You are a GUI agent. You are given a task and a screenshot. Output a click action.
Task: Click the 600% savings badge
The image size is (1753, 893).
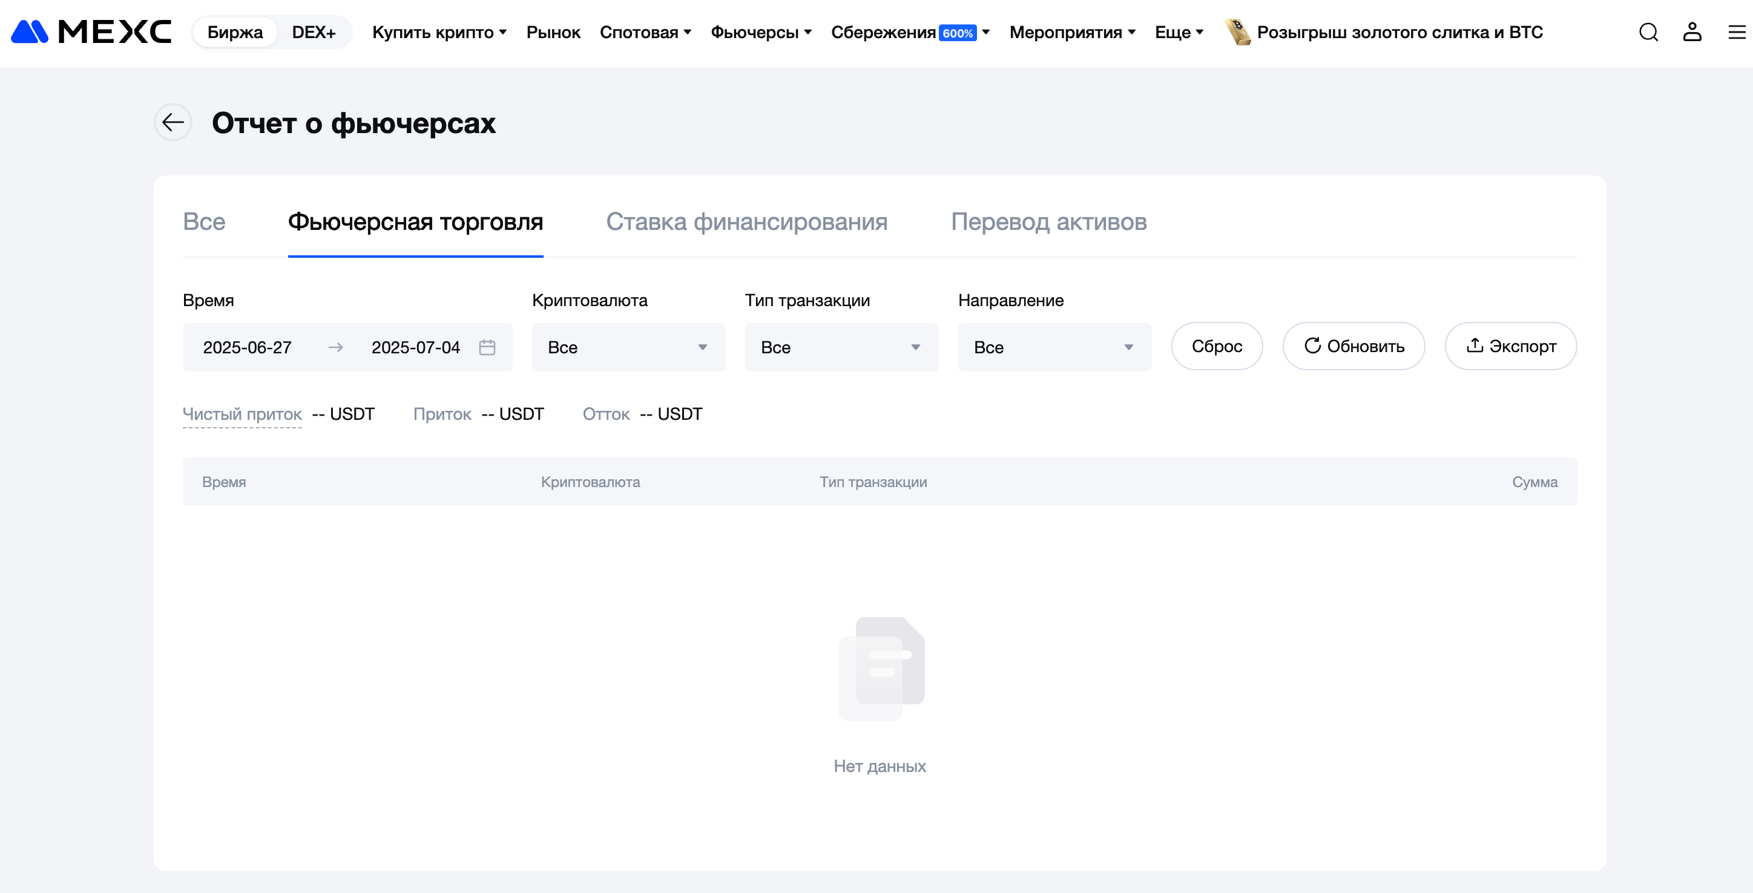pos(958,33)
